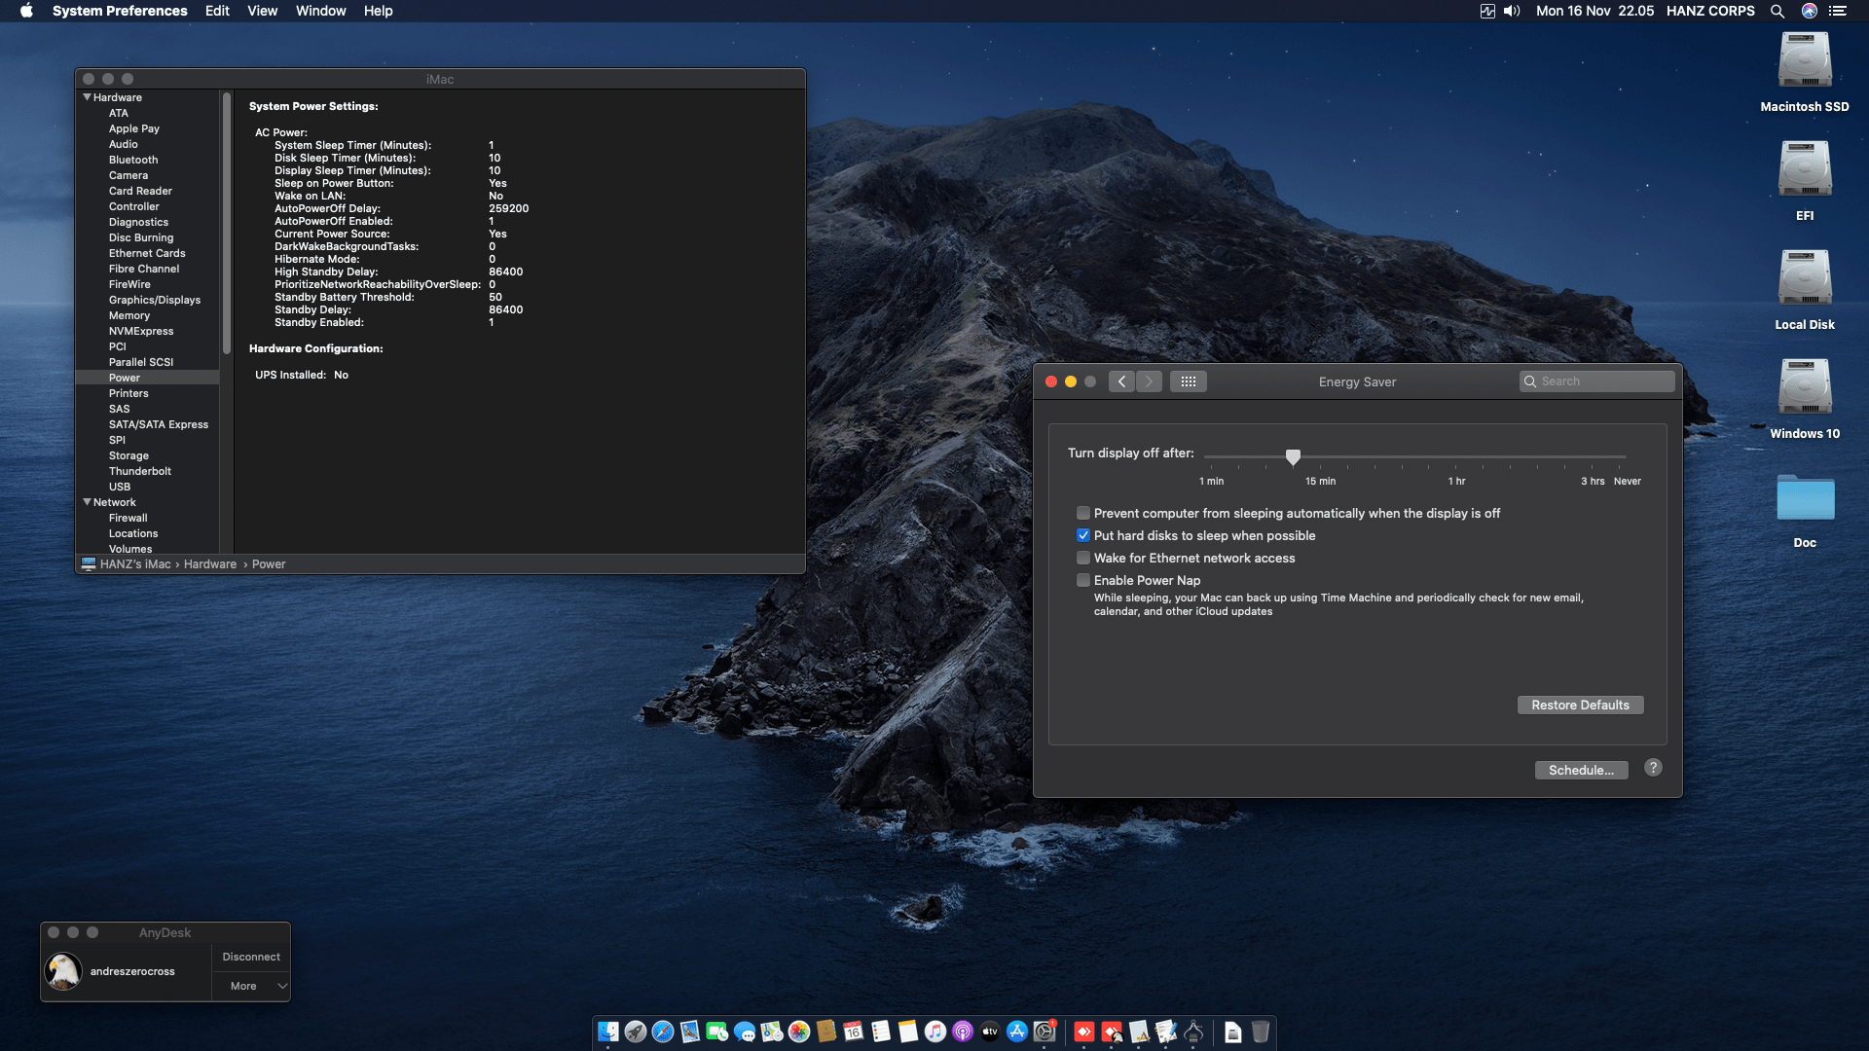Enable Prevent computer from sleeping automatically checkbox
The image size is (1869, 1051).
tap(1082, 513)
